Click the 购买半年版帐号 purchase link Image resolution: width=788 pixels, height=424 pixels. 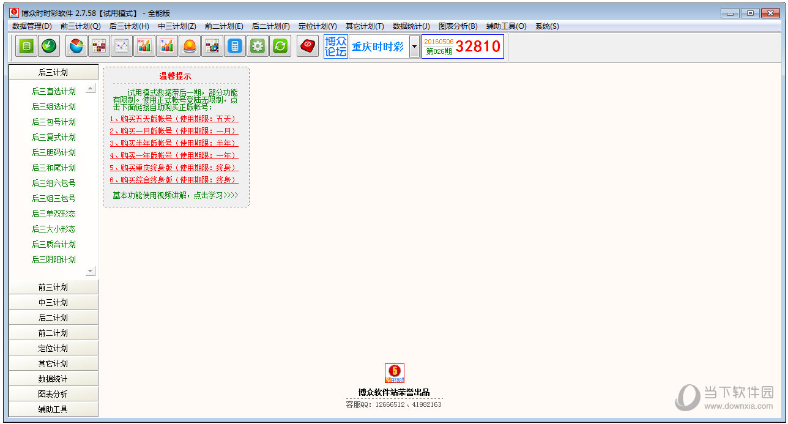click(174, 143)
